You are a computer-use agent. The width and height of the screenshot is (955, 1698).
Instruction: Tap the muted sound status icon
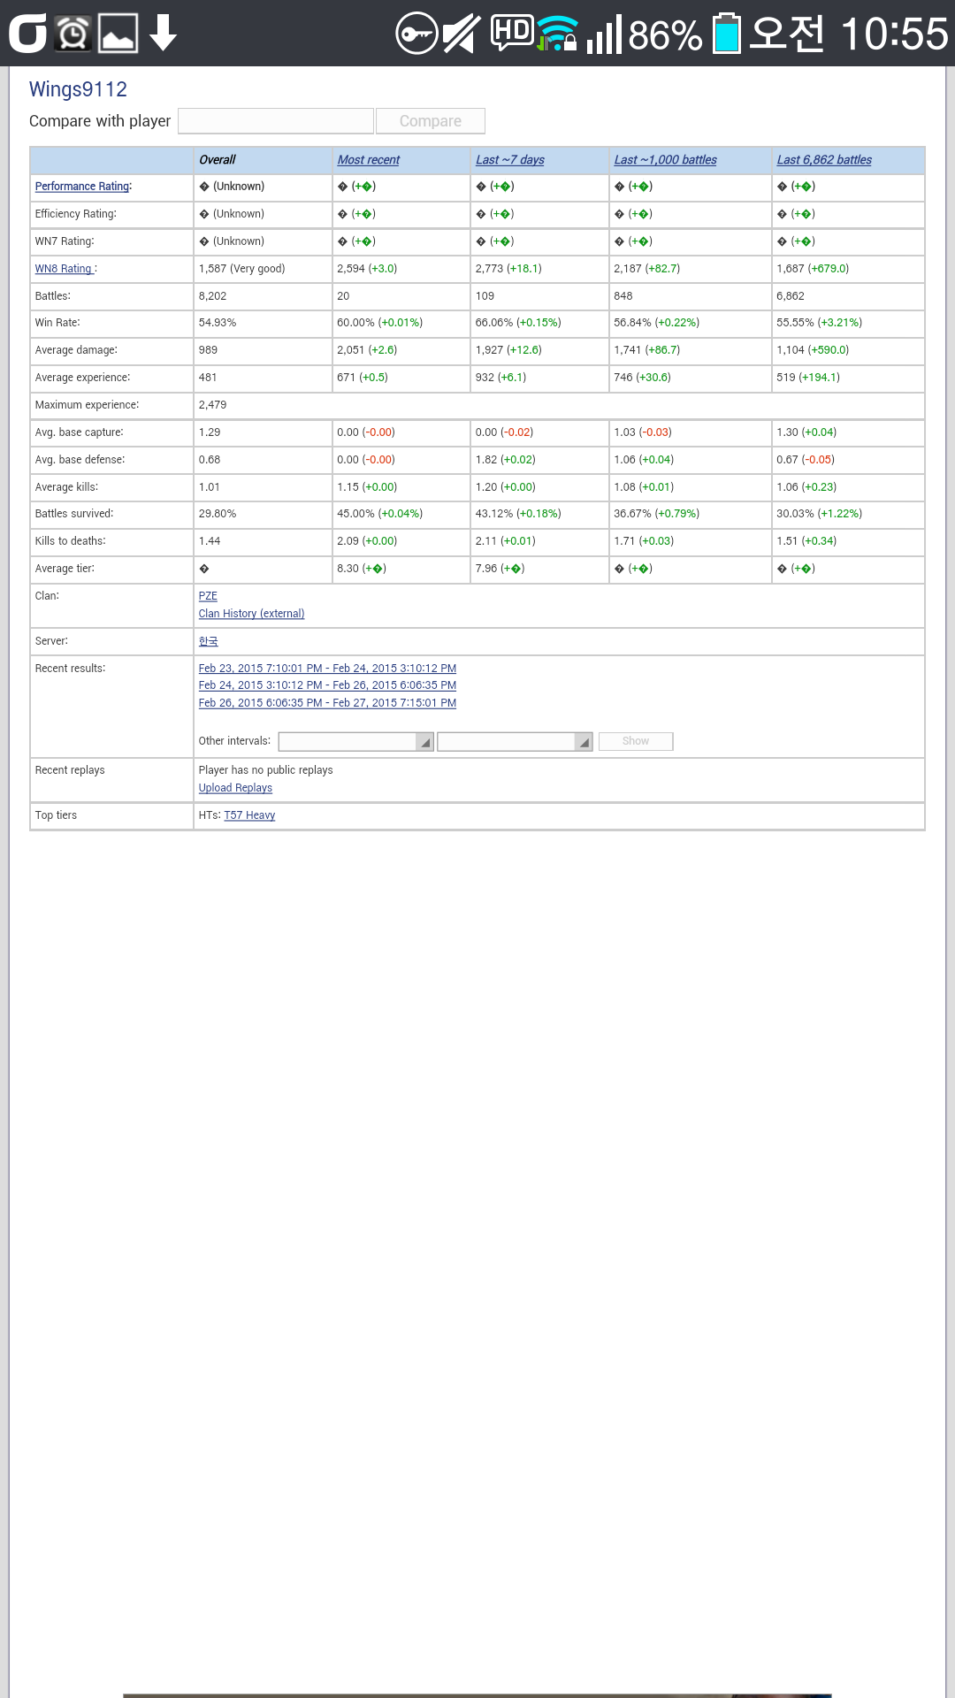pyautogui.click(x=461, y=34)
